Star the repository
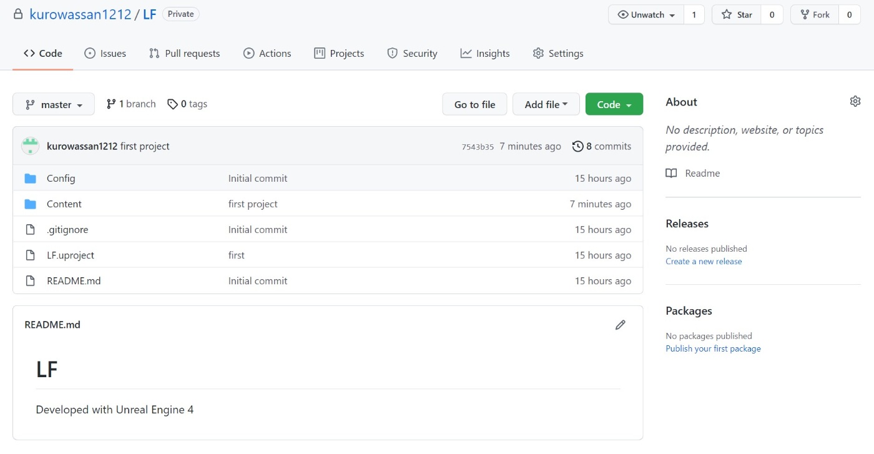The width and height of the screenshot is (874, 454). (x=737, y=14)
